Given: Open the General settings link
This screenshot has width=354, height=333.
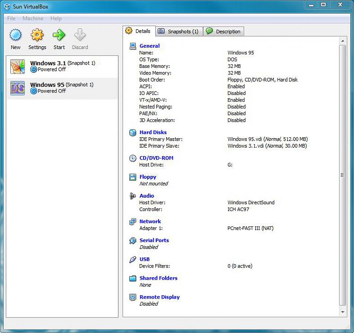Looking at the screenshot, I should click(150, 46).
